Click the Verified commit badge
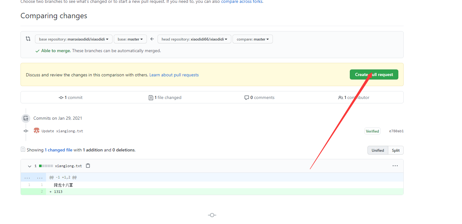The height and width of the screenshot is (224, 462). (372, 131)
